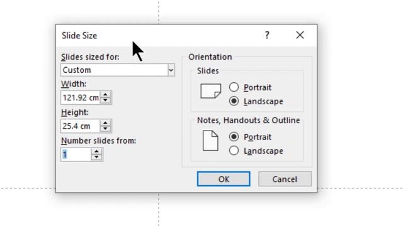Screen dimensions: 403x226
Task: Decrease Width with the down arrow
Action: (105, 100)
